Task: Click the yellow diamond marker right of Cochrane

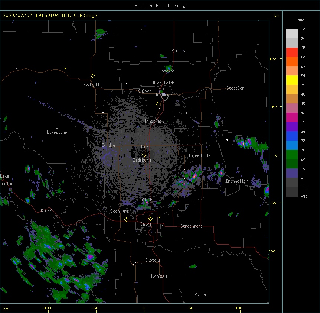Action: tap(126, 219)
